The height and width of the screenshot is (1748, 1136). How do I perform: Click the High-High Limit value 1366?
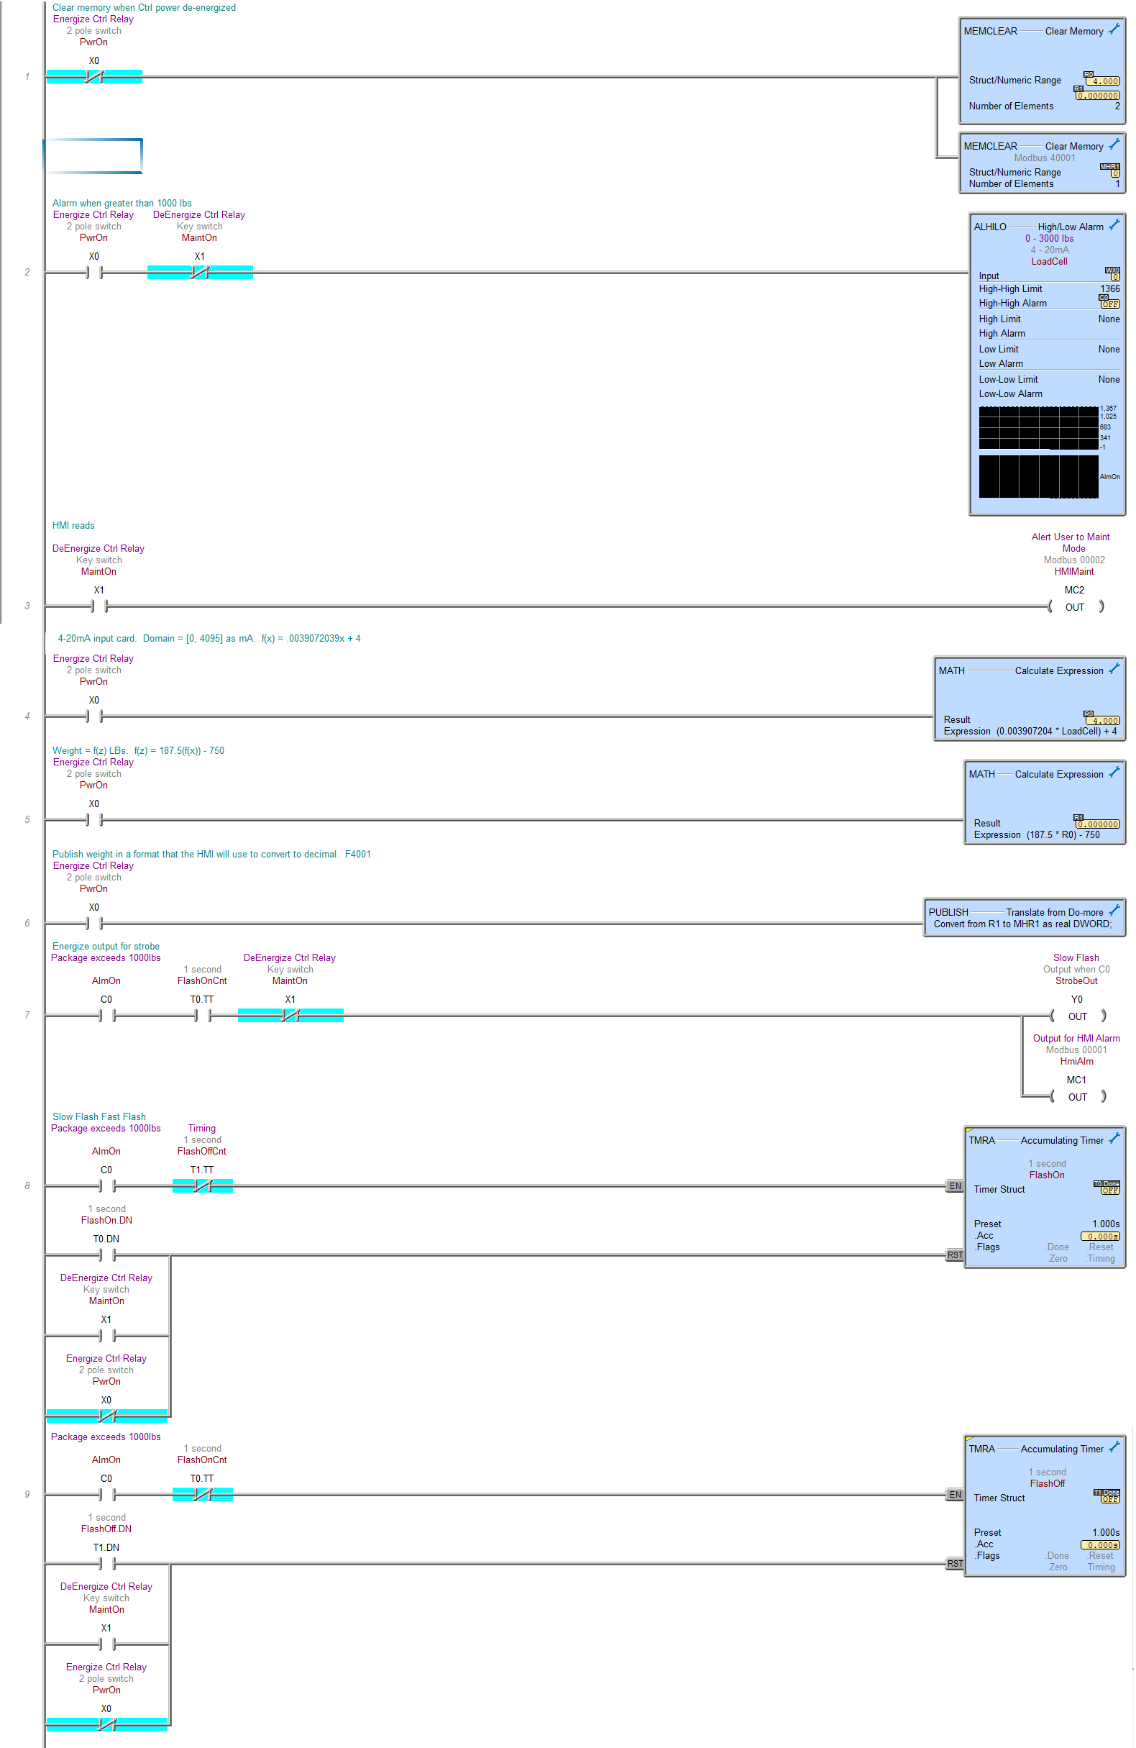pyautogui.click(x=1109, y=288)
